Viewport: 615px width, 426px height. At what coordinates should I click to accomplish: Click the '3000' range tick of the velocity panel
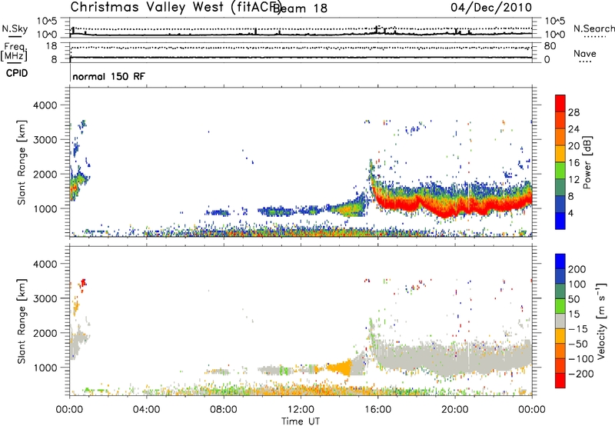point(45,298)
